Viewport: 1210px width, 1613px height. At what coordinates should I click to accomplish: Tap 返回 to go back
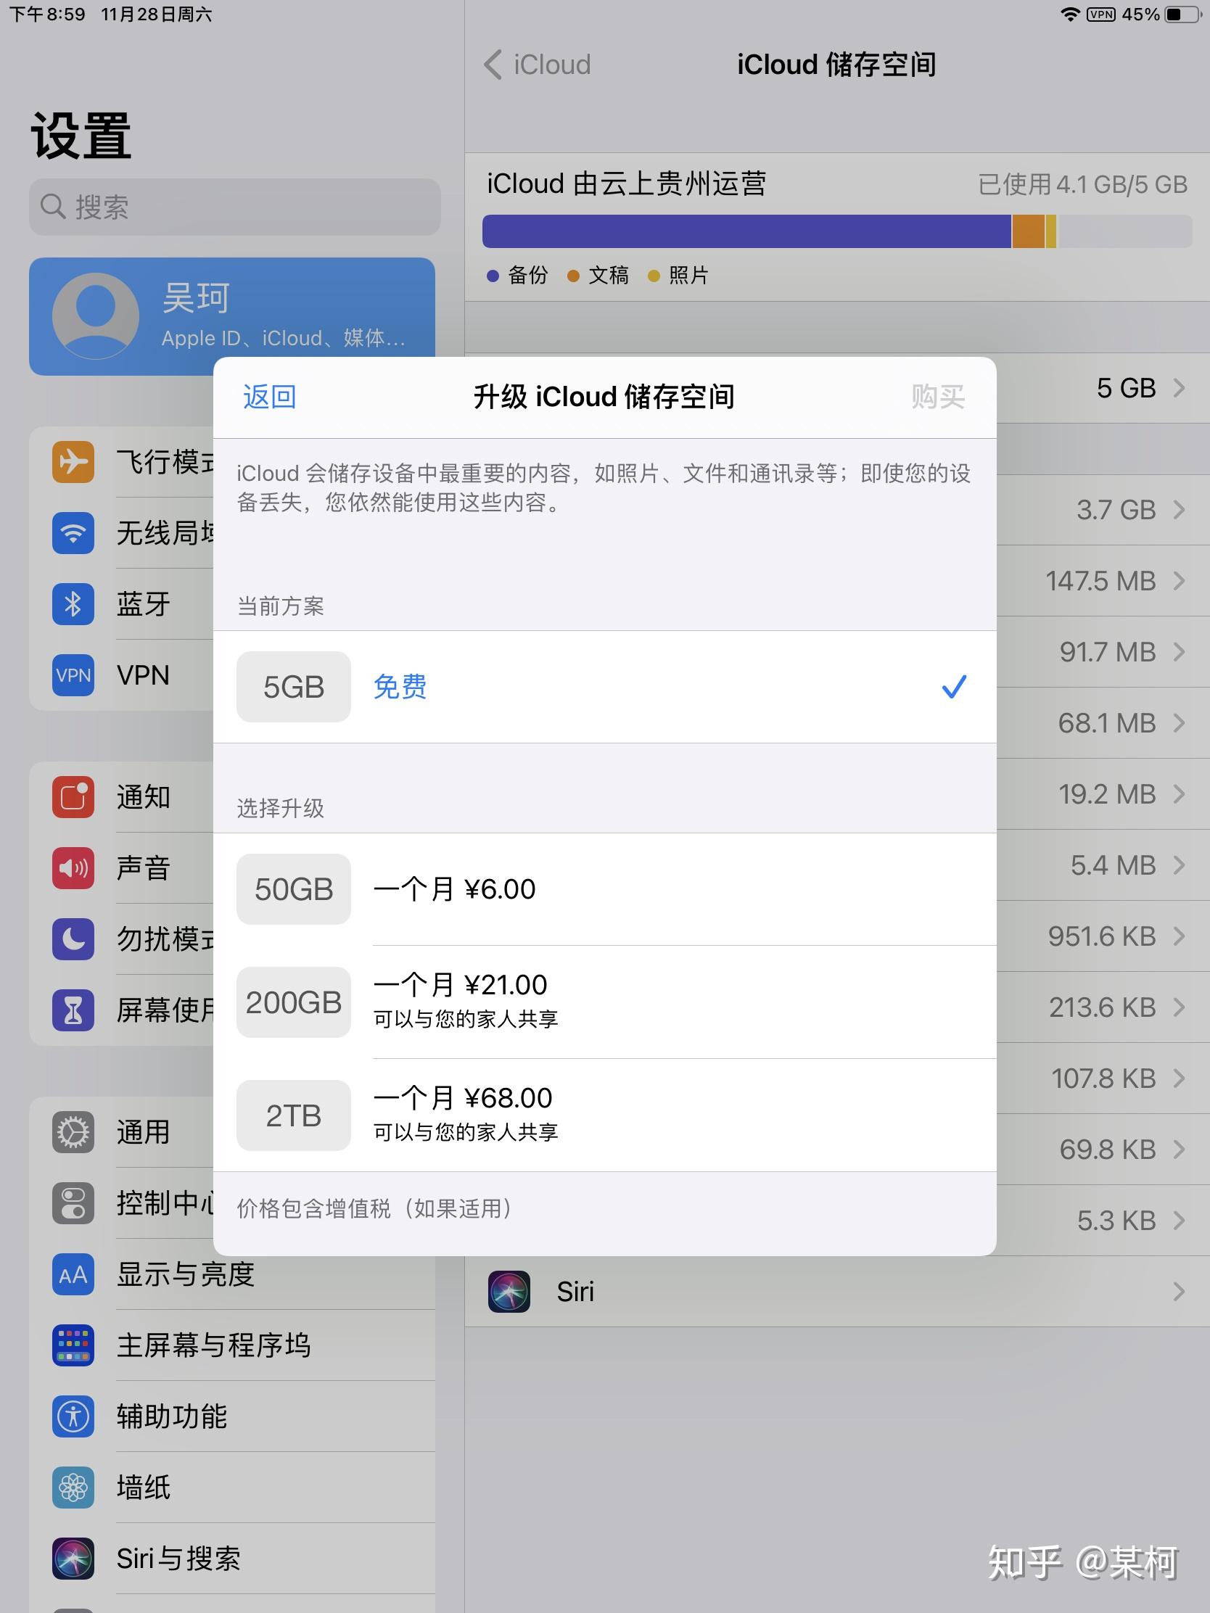(x=269, y=397)
